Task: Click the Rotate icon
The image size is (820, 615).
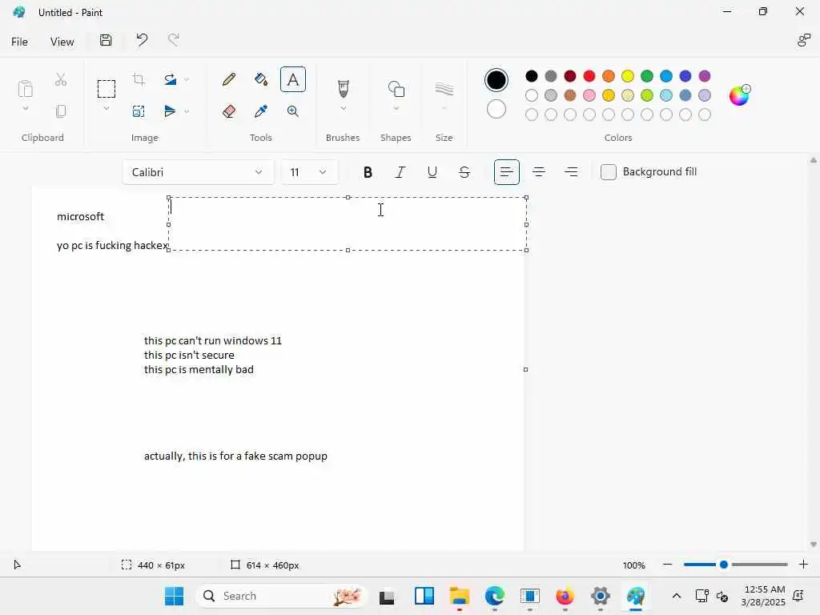Action: coord(170,79)
